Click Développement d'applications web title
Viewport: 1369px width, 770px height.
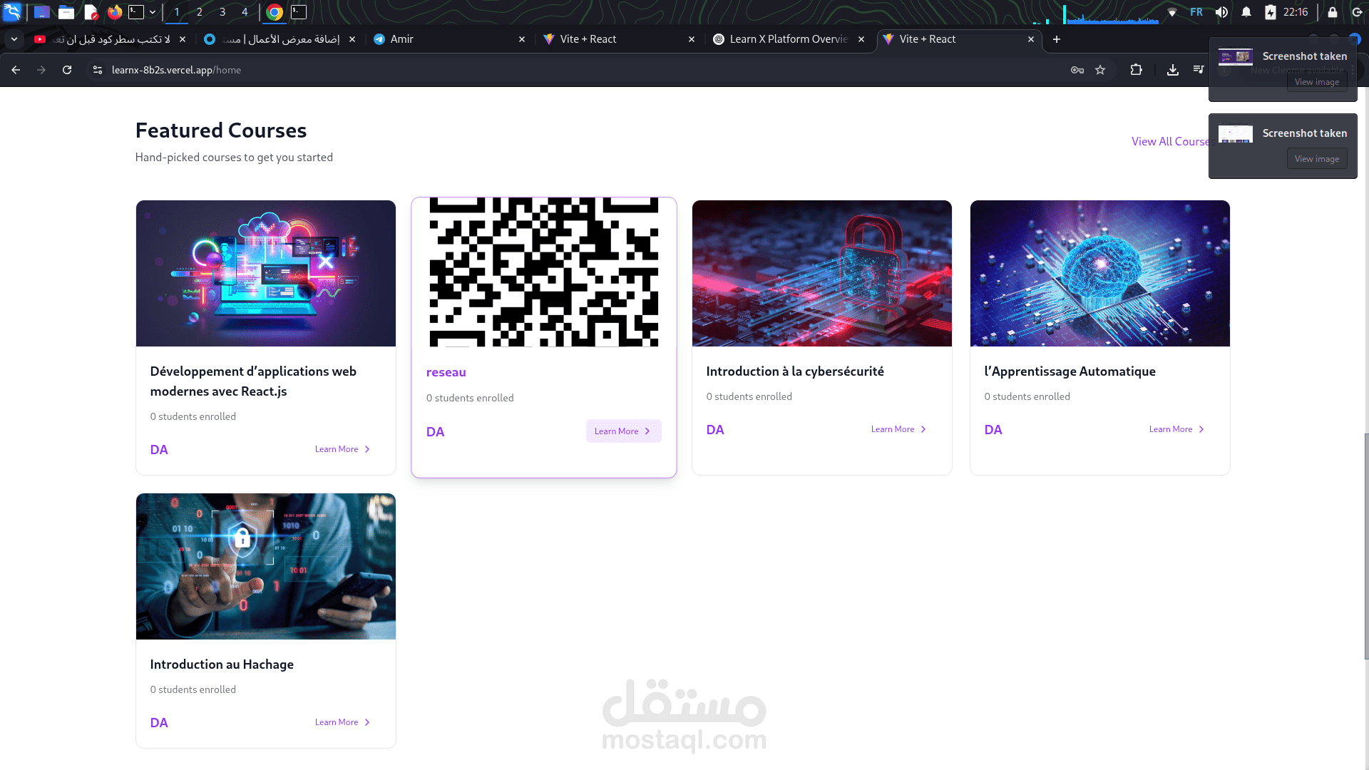(x=253, y=381)
